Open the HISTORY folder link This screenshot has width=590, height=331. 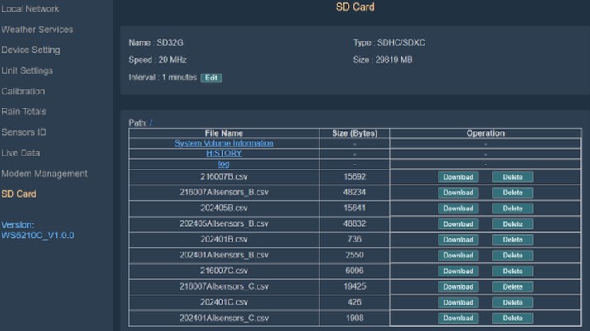(224, 153)
